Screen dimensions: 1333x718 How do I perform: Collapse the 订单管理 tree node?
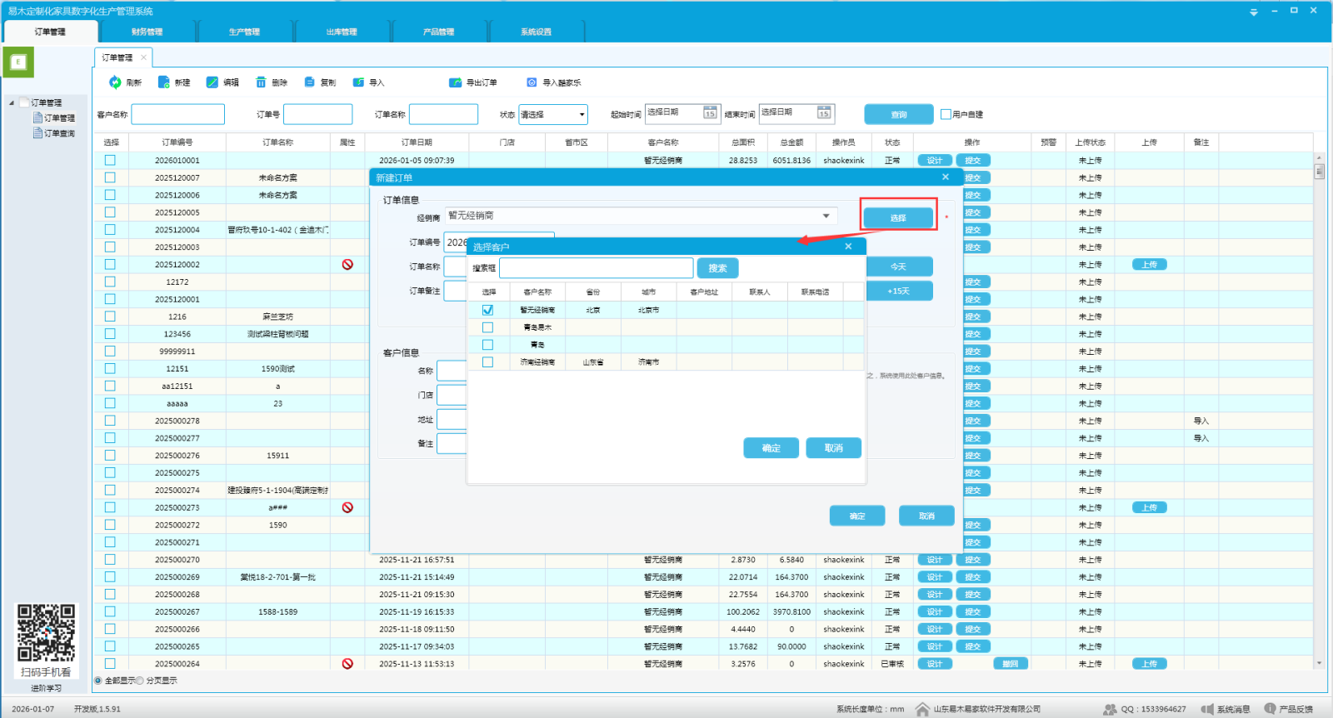pyautogui.click(x=12, y=103)
